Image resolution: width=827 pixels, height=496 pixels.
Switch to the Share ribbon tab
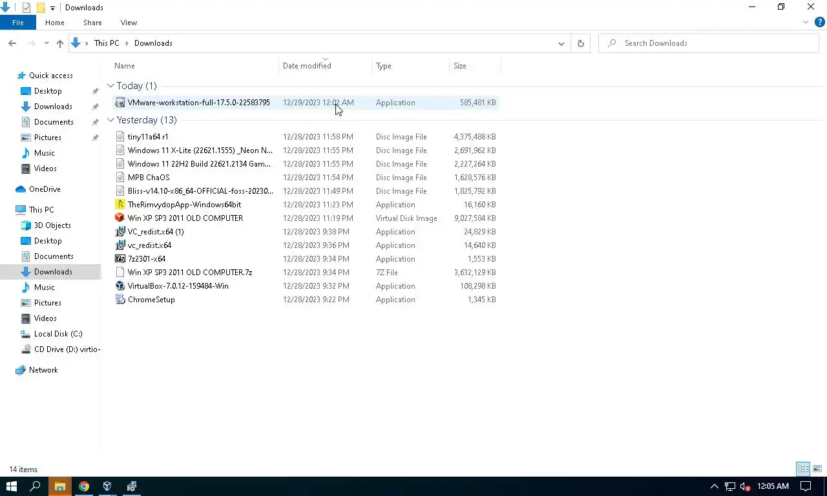(x=92, y=23)
